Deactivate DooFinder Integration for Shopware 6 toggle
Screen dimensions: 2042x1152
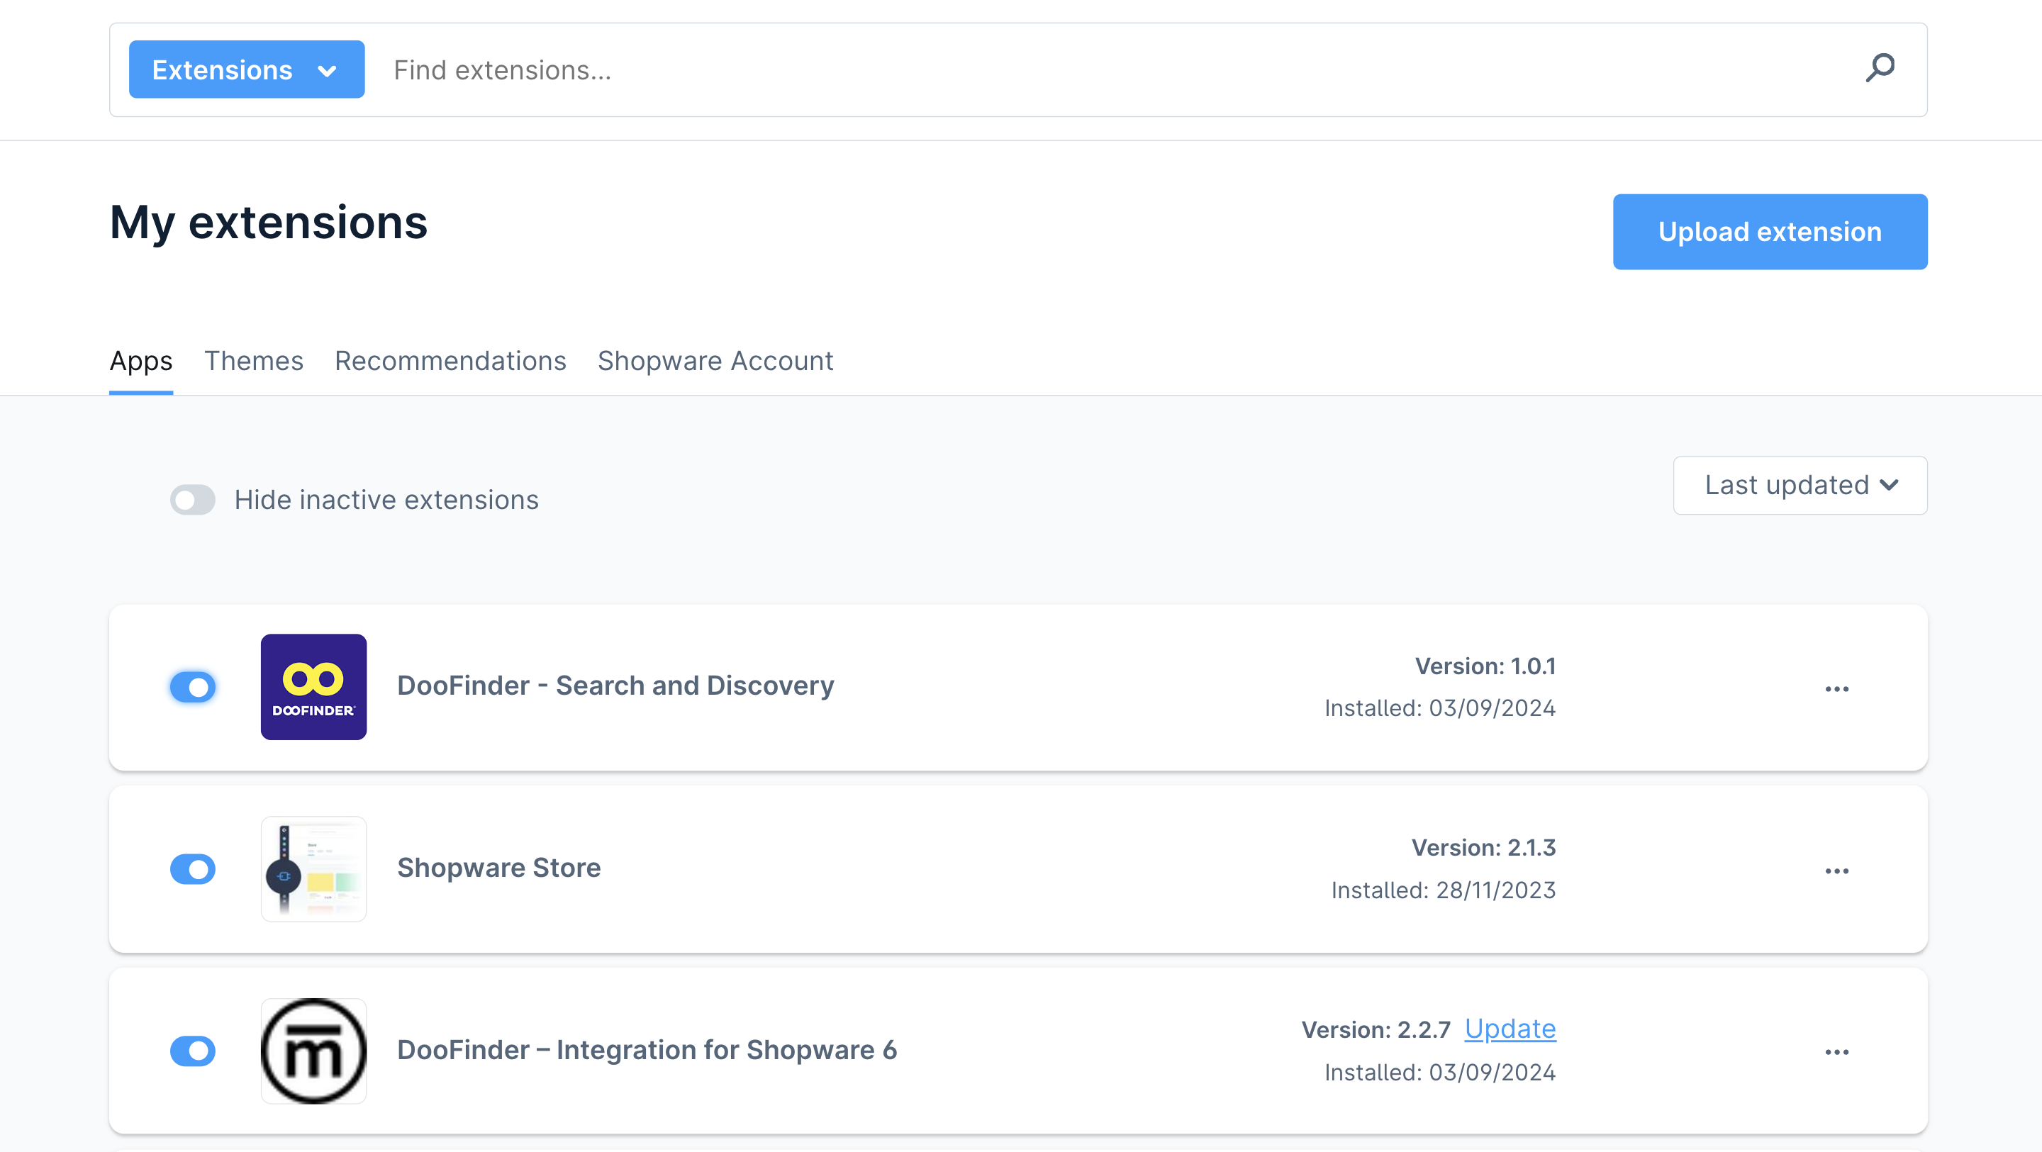point(193,1051)
